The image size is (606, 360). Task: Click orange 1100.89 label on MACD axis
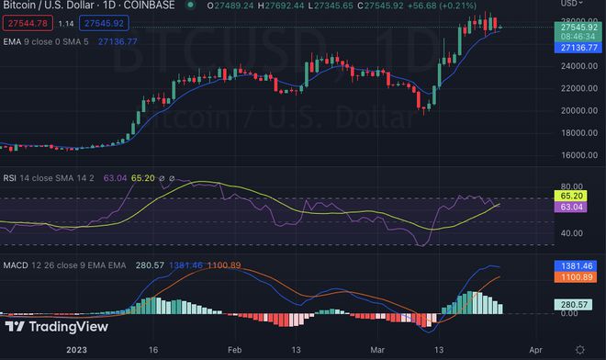[576, 276]
